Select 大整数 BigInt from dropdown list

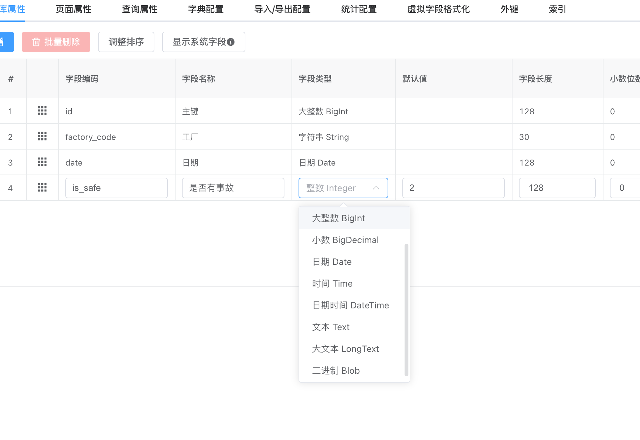(338, 218)
